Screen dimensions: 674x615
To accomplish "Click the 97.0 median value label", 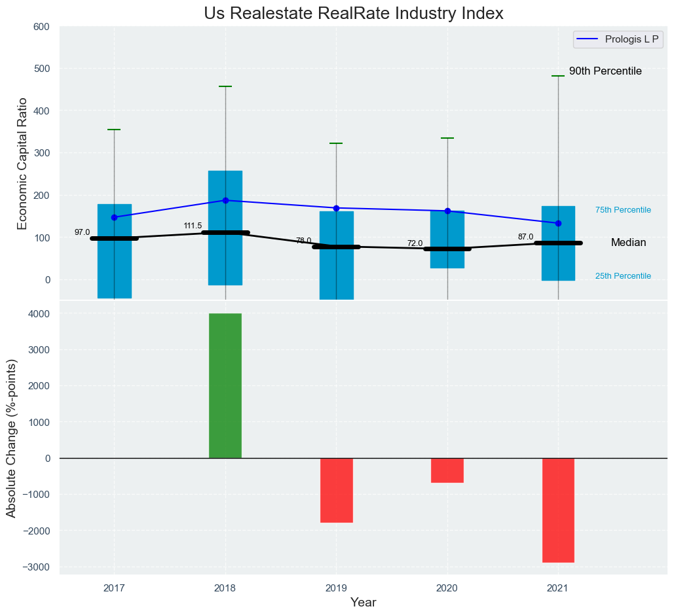I will 82,232.
